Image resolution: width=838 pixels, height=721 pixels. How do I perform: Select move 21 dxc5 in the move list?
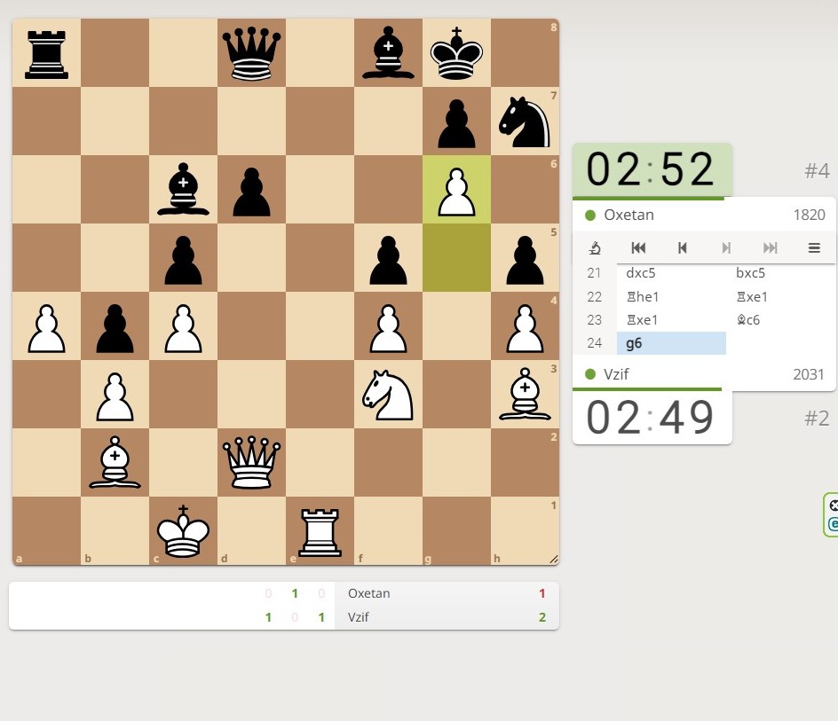coord(641,273)
